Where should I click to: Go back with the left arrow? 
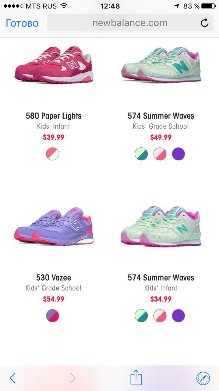(12, 378)
